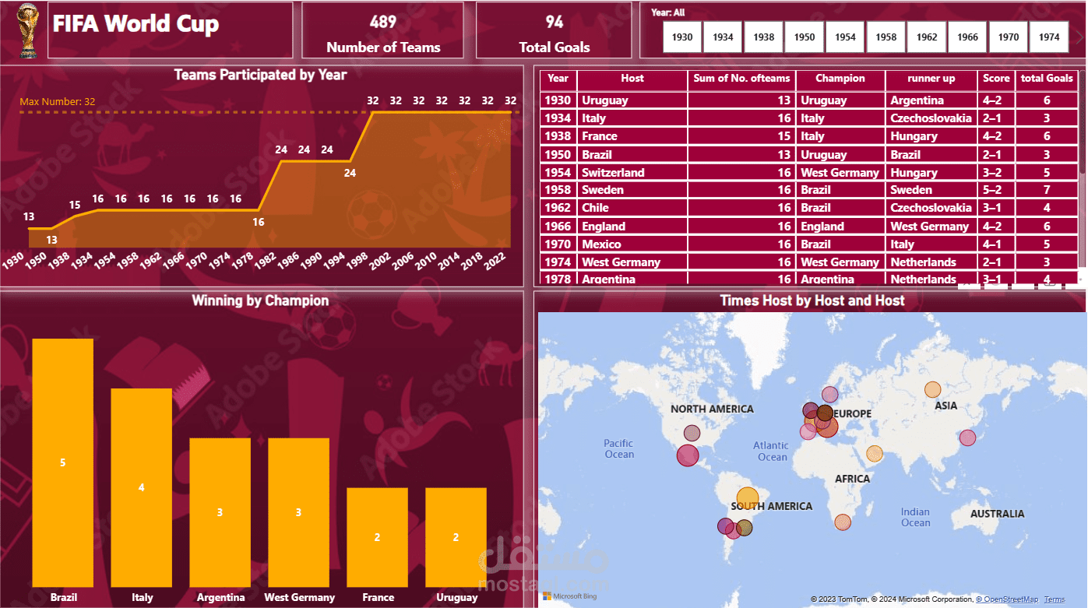Select Mexico host cell in 1970 row
The width and height of the screenshot is (1088, 608).
point(632,244)
